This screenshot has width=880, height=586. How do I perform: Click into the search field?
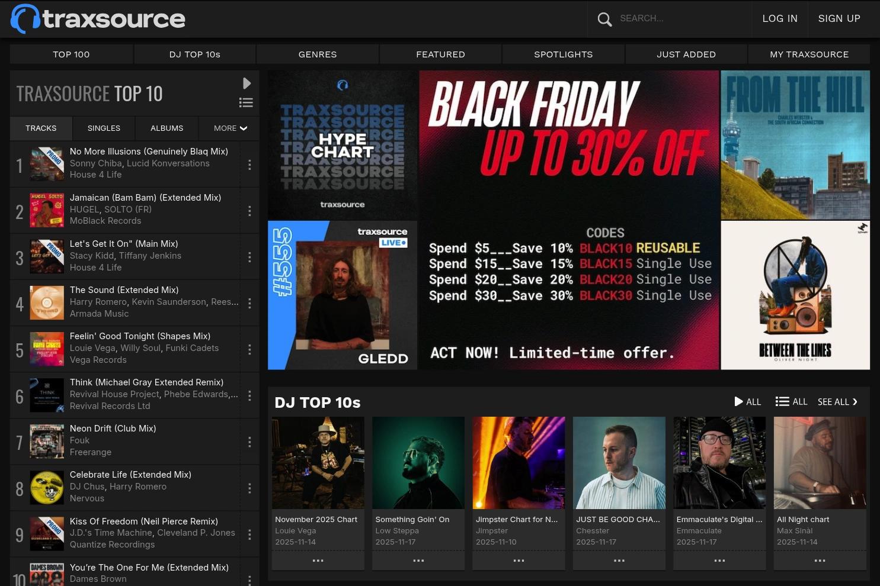[x=681, y=19]
